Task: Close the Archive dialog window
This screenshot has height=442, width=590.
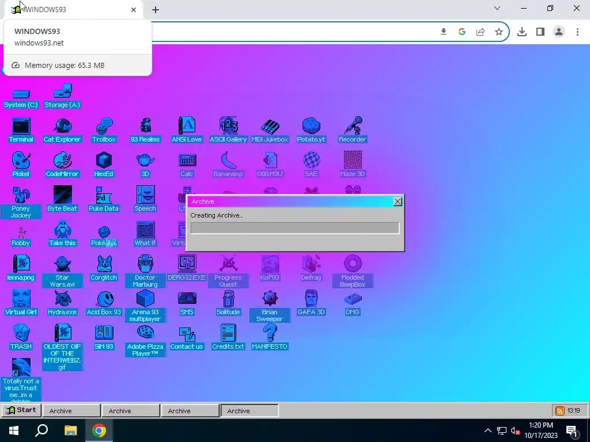Action: click(398, 202)
